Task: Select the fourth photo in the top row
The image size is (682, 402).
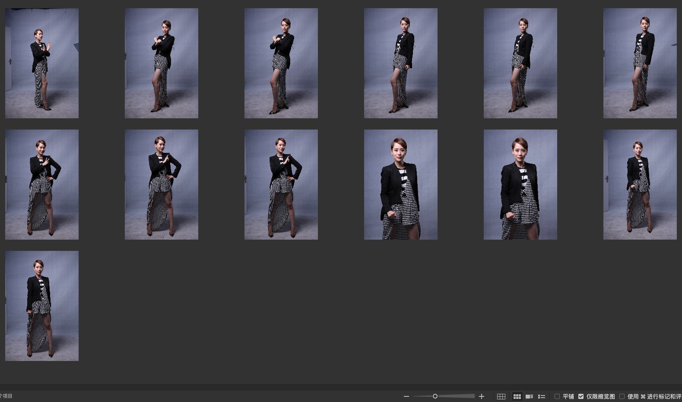Action: click(x=401, y=63)
